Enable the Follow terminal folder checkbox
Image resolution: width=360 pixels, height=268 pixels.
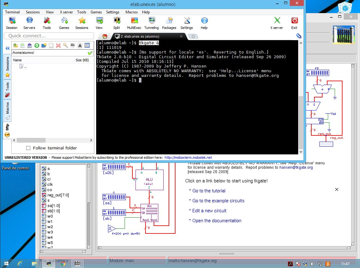[x=28, y=148]
